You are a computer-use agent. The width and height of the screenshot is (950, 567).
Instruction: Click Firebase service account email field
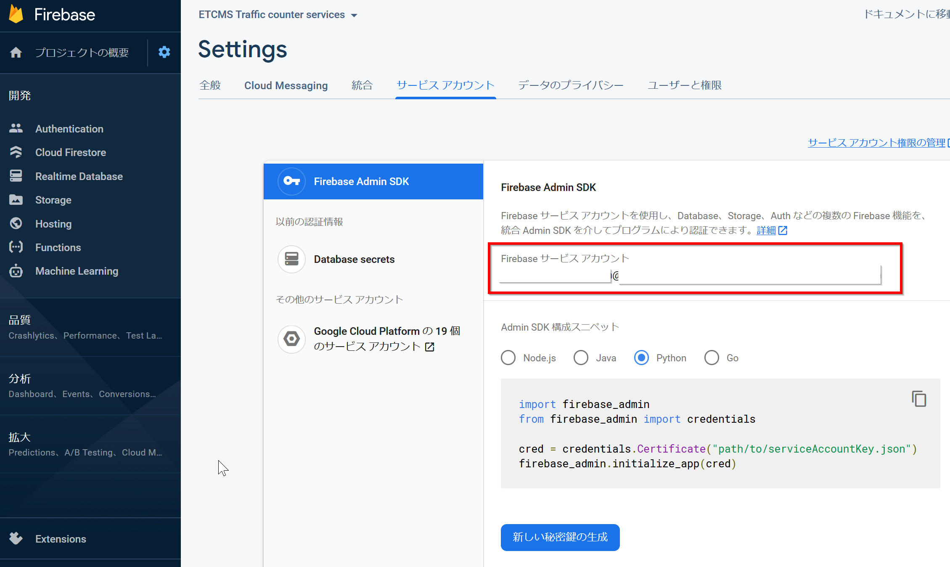[690, 276]
